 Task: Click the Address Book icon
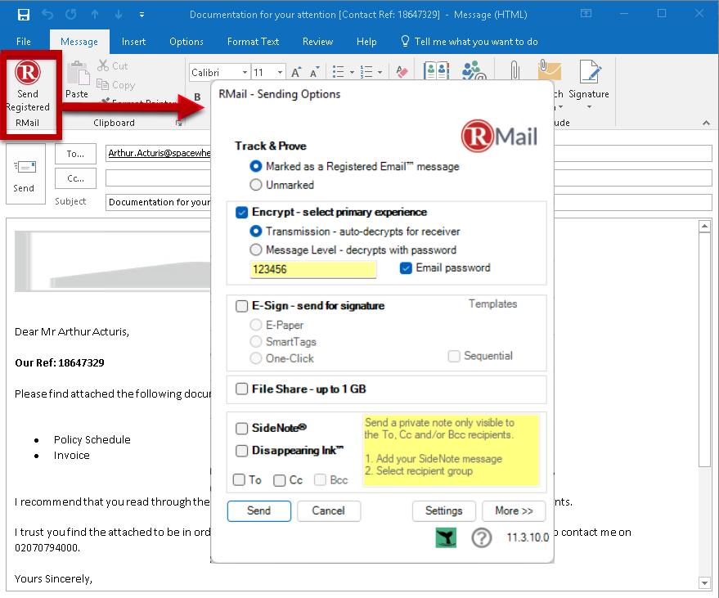coord(437,70)
